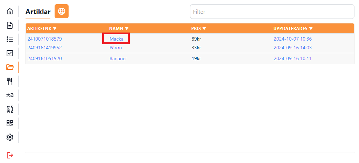Sort the table by NAMN column

point(119,29)
